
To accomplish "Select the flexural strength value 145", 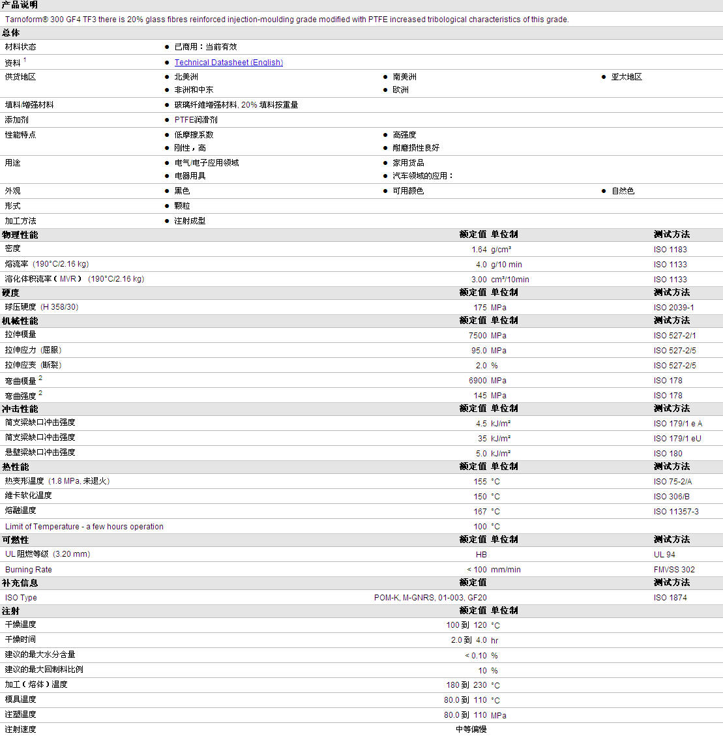I will pyautogui.click(x=480, y=396).
